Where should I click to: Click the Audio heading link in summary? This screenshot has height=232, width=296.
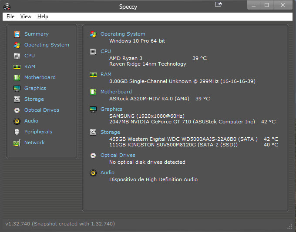(x=108, y=172)
